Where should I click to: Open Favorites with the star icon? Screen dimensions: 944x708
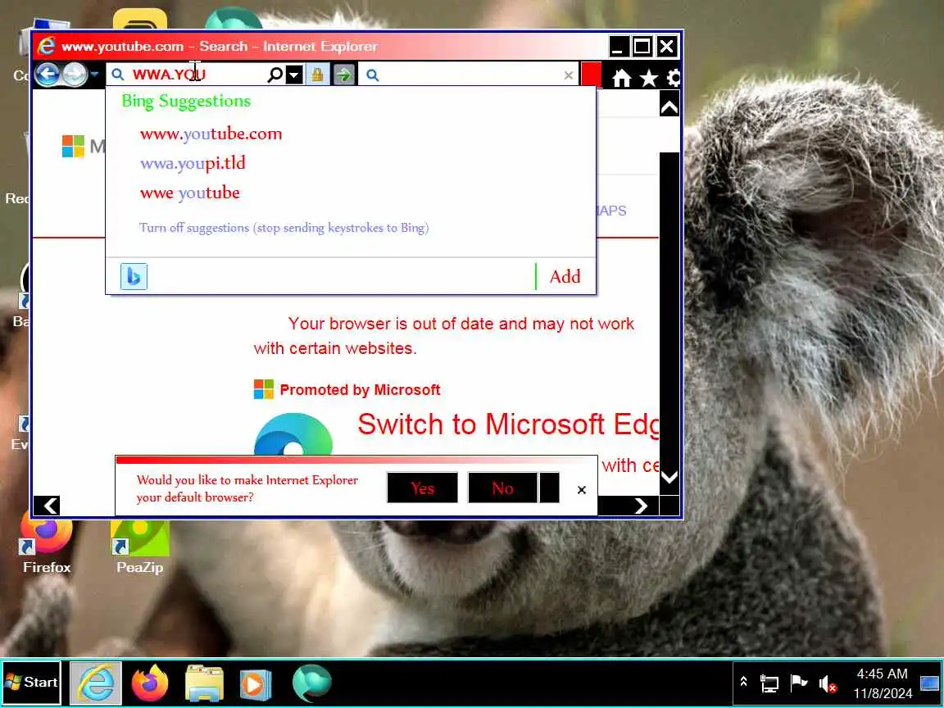648,78
